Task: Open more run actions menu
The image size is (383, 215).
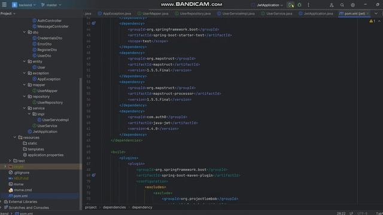Action: tap(309, 5)
